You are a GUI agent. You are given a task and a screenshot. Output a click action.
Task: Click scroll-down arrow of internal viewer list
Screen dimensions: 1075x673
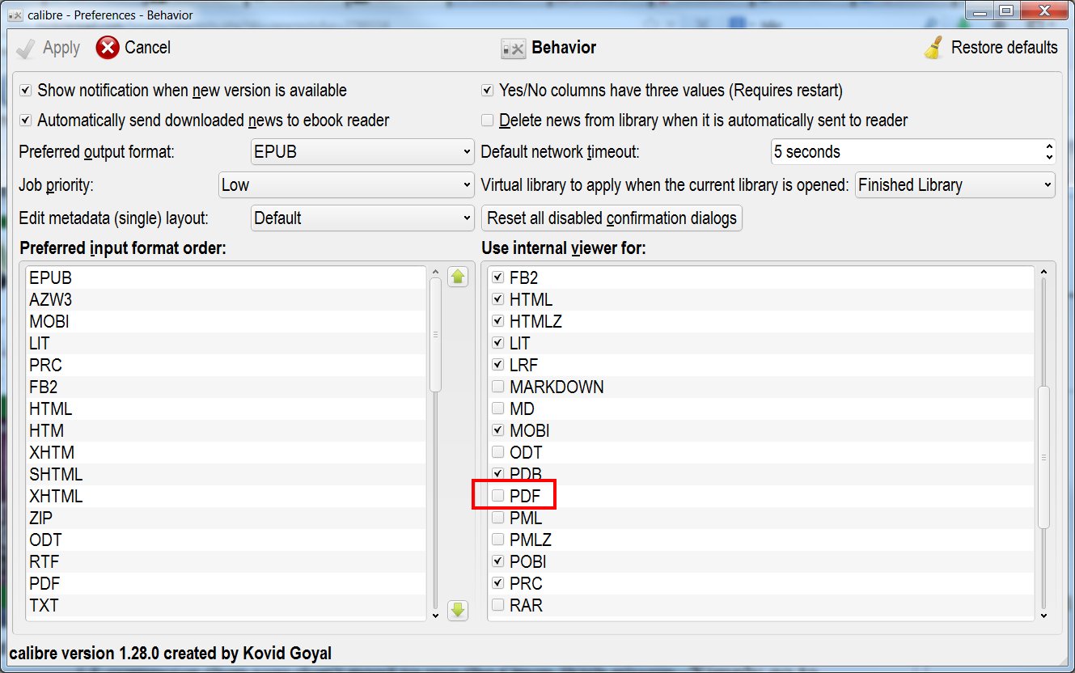1043,615
